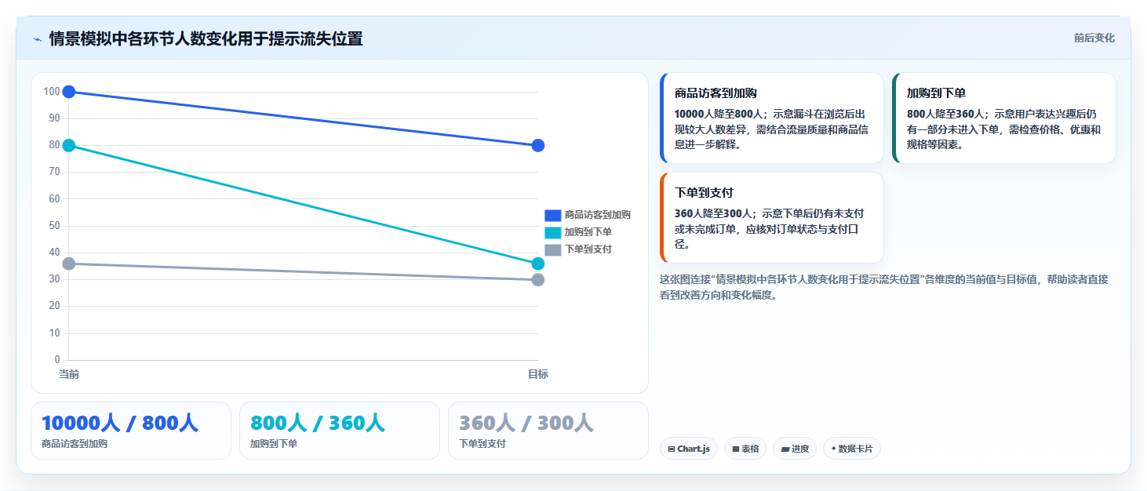Click the 商品访客到加购 legend label
Viewport: 1147px width, 491px height.
click(598, 215)
